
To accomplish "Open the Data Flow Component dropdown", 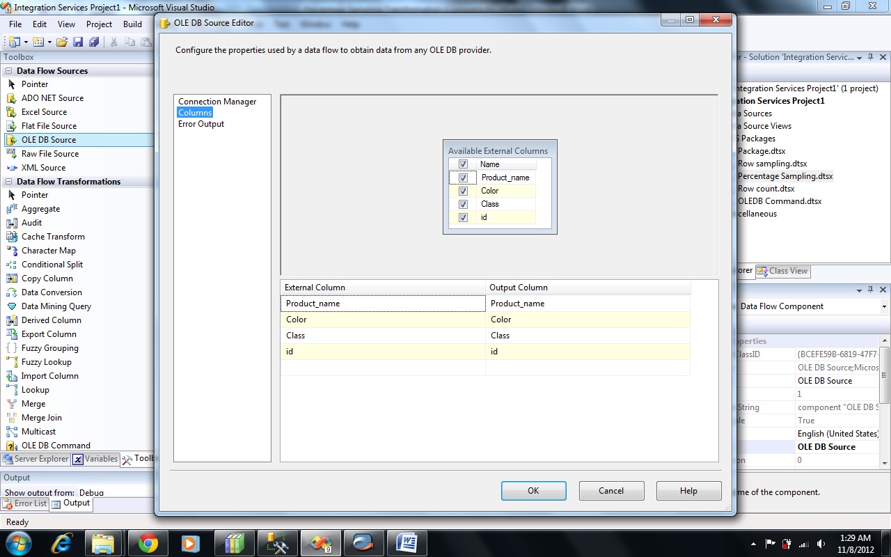I will (x=884, y=306).
